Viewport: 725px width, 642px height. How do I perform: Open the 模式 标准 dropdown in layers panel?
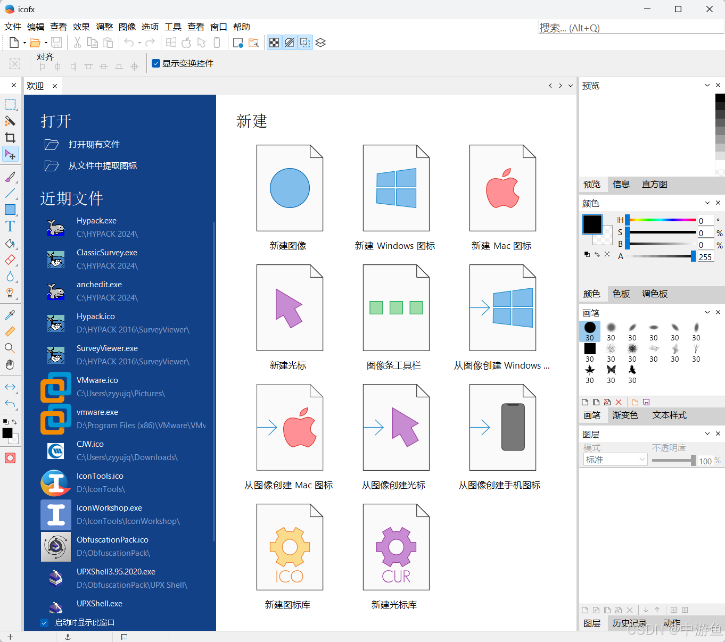click(615, 460)
